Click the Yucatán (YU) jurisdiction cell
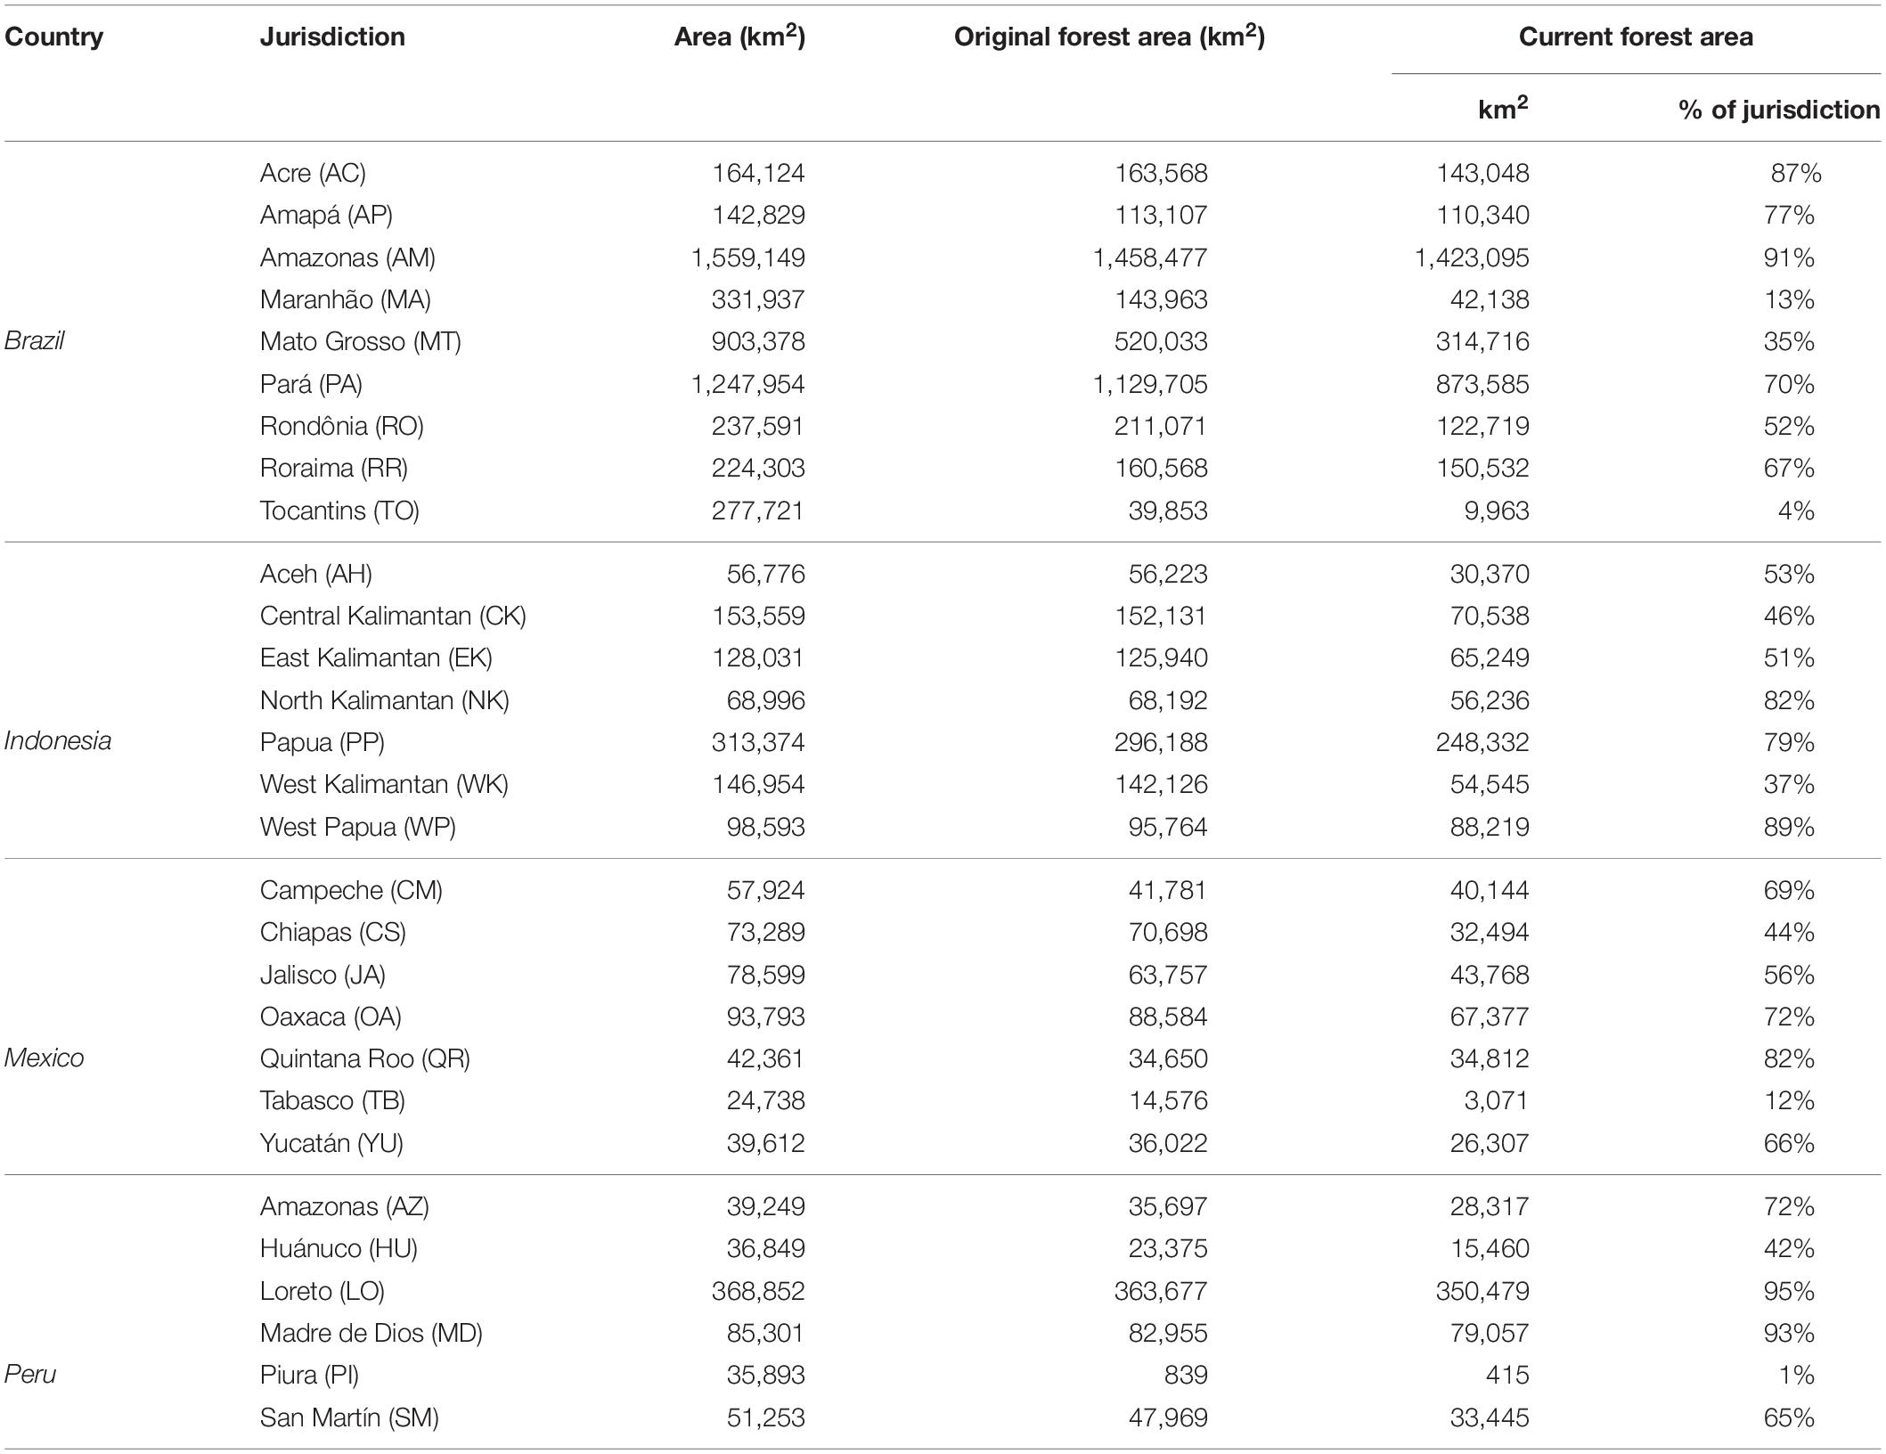This screenshot has width=1886, height=1454. [331, 1143]
